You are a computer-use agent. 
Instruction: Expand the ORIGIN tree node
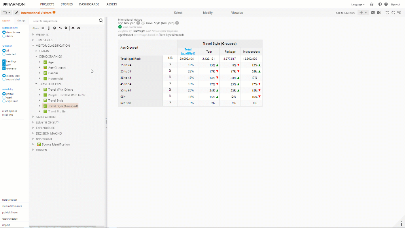pyautogui.click(x=36, y=51)
